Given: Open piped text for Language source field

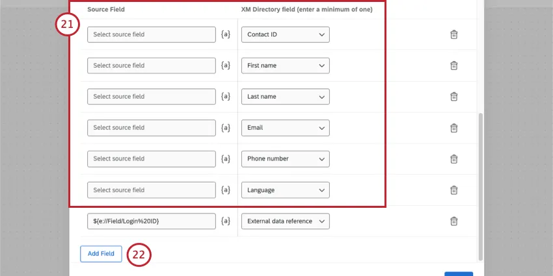Looking at the screenshot, I should tap(226, 190).
